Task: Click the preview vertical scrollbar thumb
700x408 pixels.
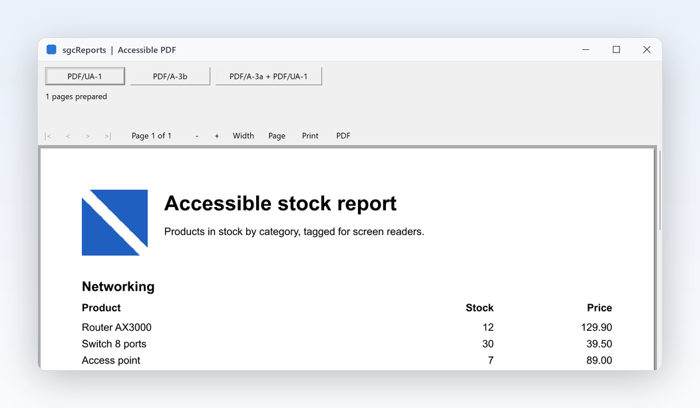Action: pos(660,190)
